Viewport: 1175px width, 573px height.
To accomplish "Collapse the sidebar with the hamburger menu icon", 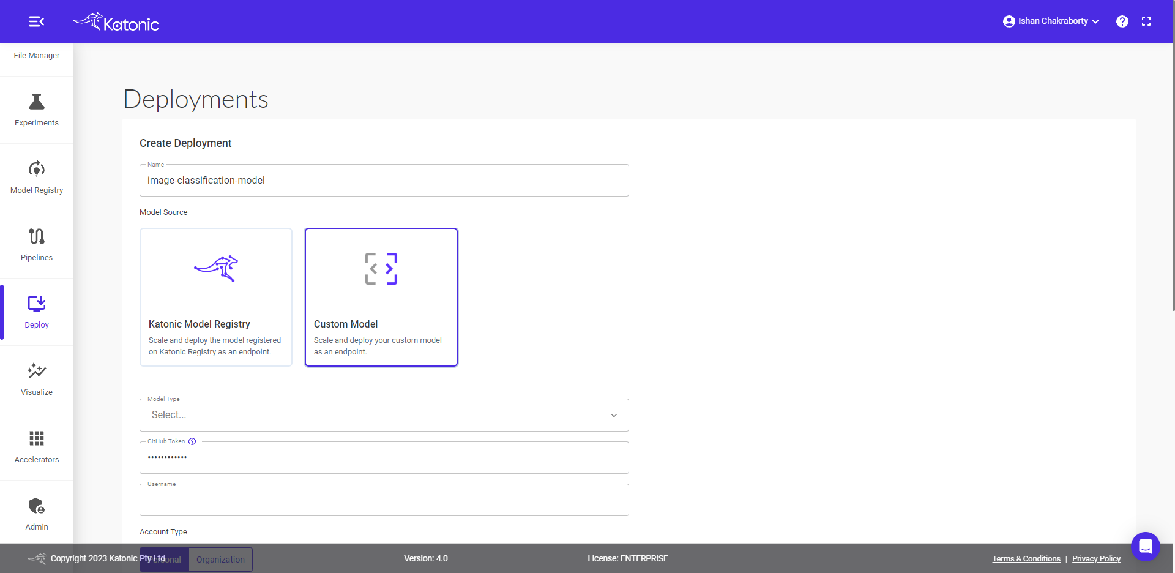I will pyautogui.click(x=37, y=21).
